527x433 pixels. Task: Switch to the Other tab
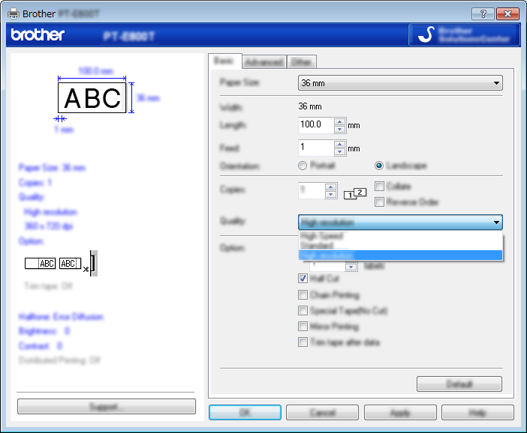point(302,62)
